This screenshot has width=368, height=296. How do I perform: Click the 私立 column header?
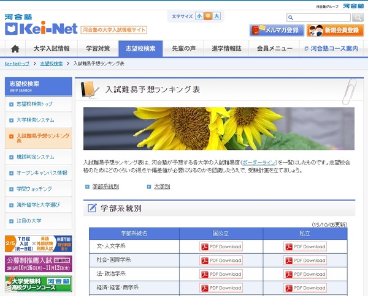click(x=305, y=234)
